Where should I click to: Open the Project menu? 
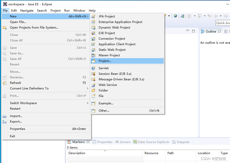pyautogui.click(x=56, y=11)
